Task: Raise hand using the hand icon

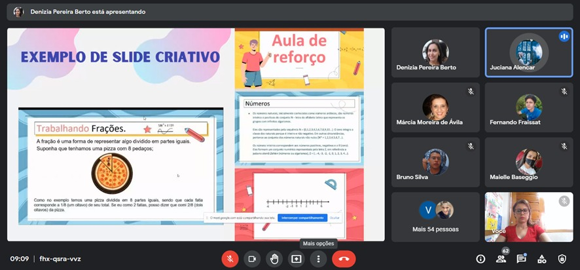Action: (x=274, y=259)
